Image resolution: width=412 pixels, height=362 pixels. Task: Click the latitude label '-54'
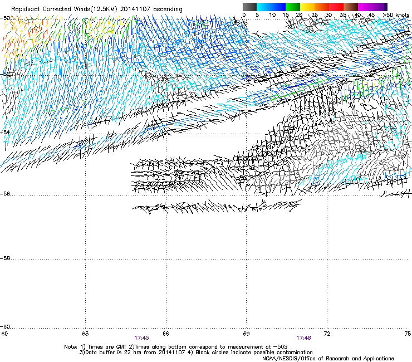5,133
